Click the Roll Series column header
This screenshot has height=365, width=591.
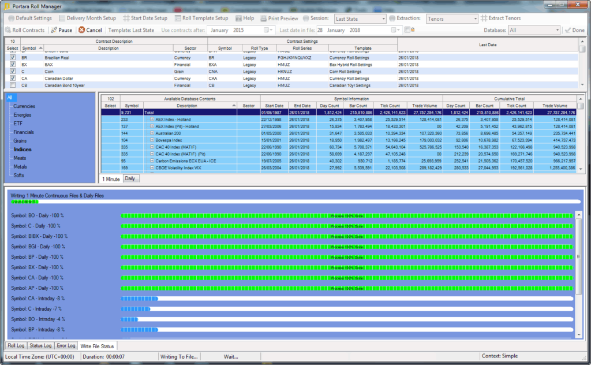[x=302, y=49]
